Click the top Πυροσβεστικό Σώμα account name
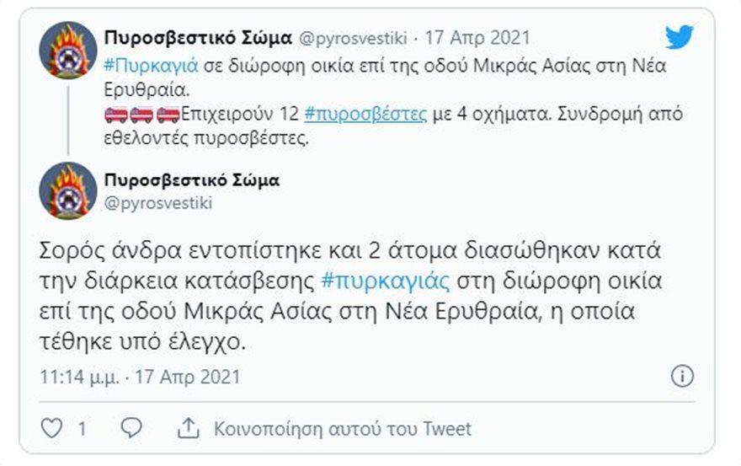The image size is (741, 466). (198, 38)
